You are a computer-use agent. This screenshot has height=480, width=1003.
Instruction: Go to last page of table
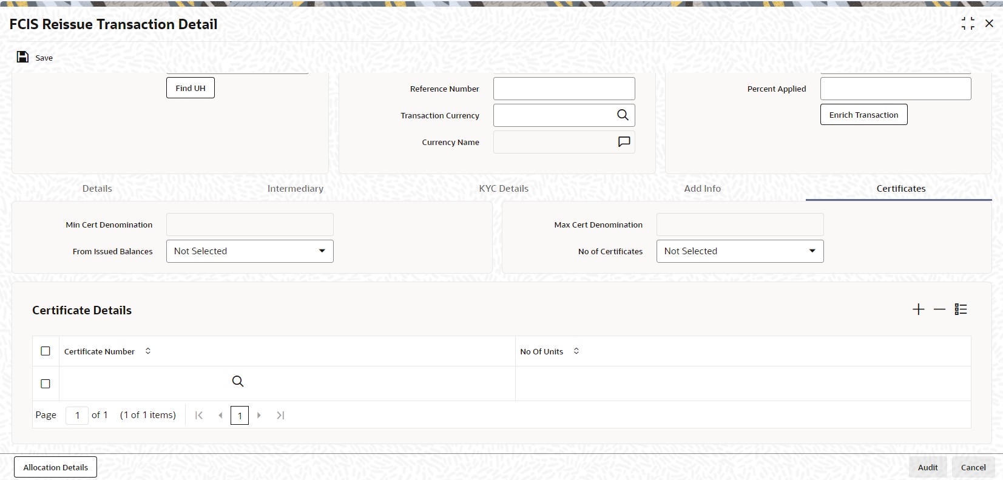280,415
